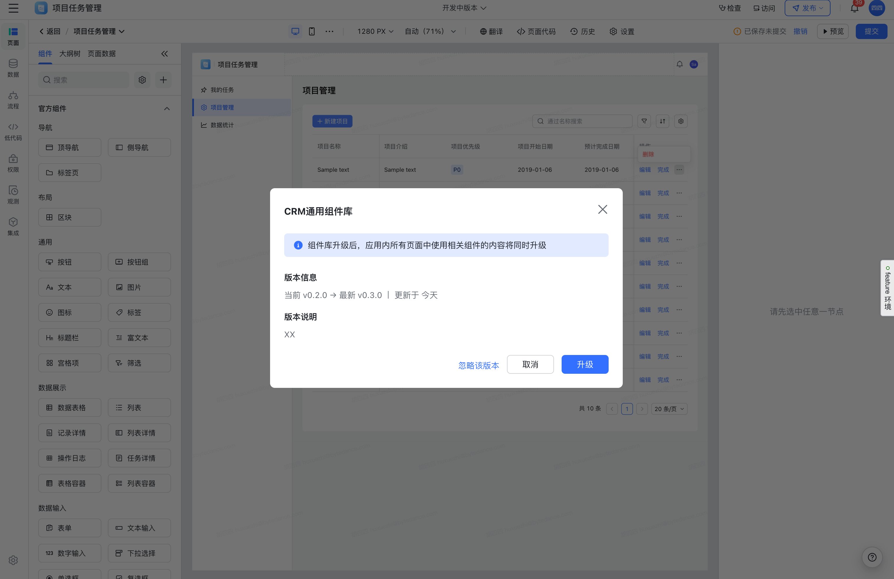Open the hamburger menu at top left

click(x=14, y=8)
